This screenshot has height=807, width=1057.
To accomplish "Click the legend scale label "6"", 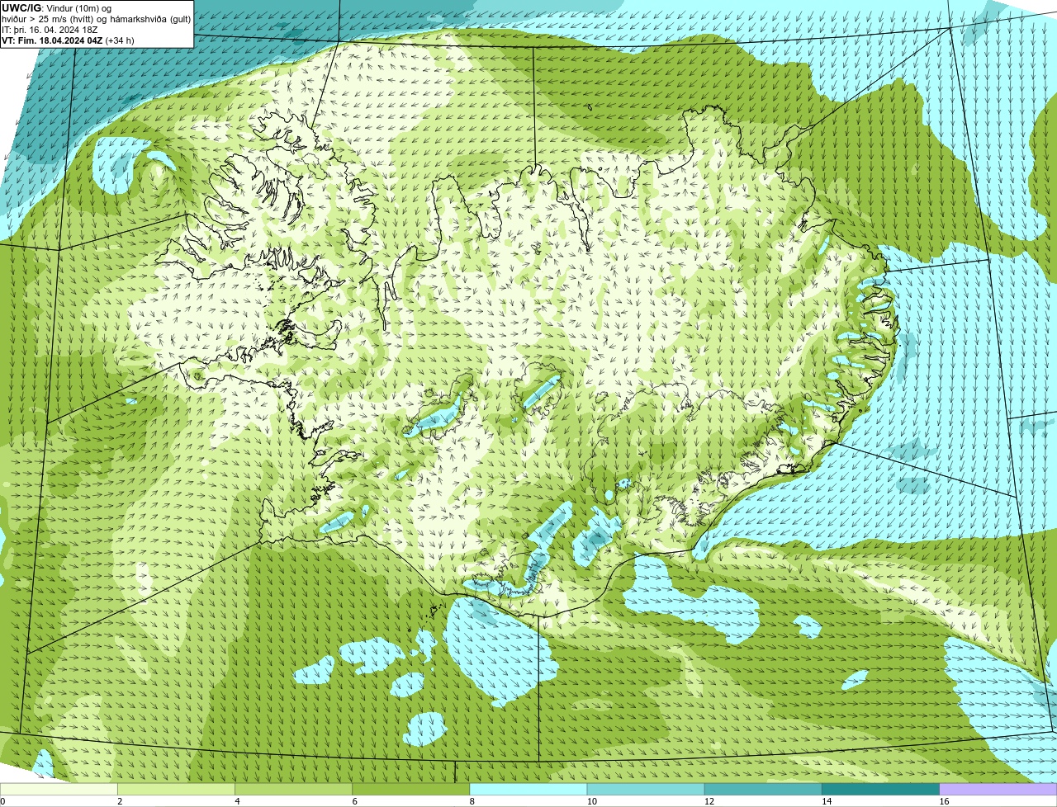I will tap(355, 801).
